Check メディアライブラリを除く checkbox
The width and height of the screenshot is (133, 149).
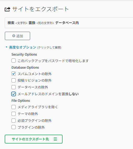[14, 107]
